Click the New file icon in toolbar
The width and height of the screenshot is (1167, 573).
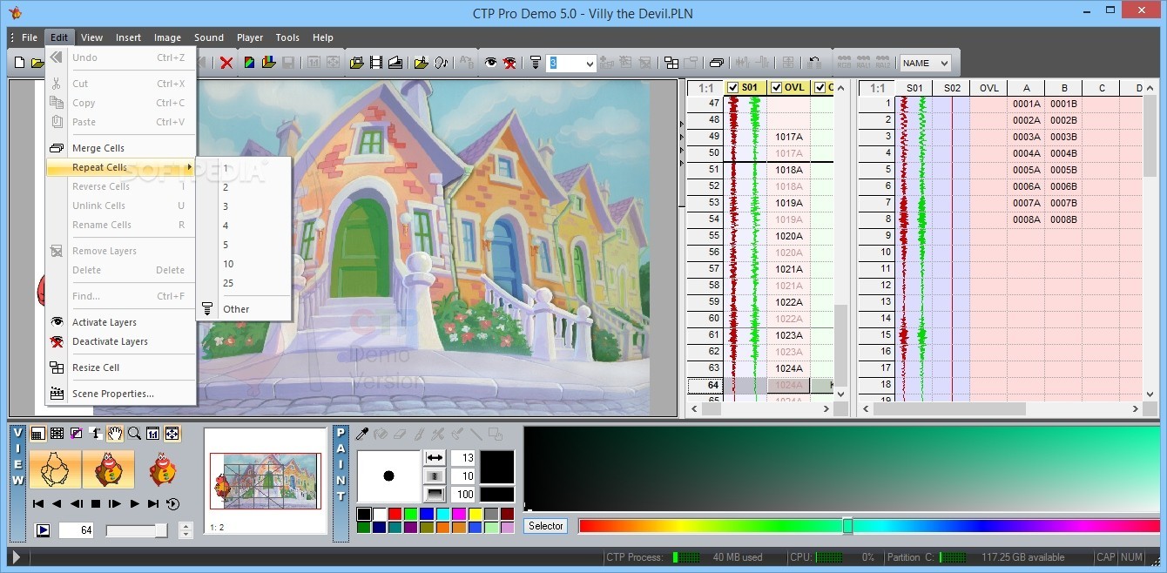[x=19, y=63]
